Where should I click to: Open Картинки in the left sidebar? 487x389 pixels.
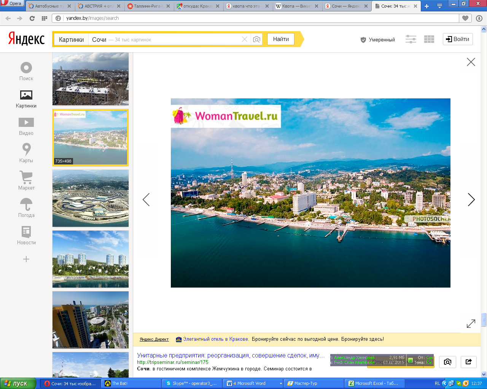point(26,99)
